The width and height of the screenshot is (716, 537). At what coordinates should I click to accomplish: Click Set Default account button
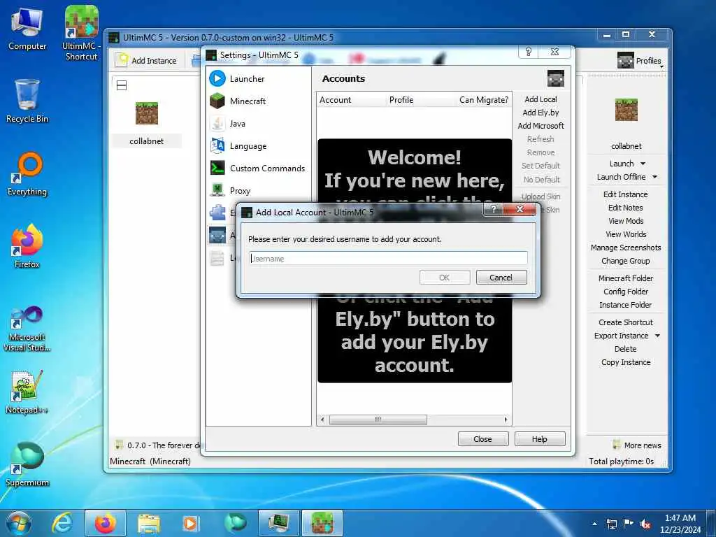point(540,166)
